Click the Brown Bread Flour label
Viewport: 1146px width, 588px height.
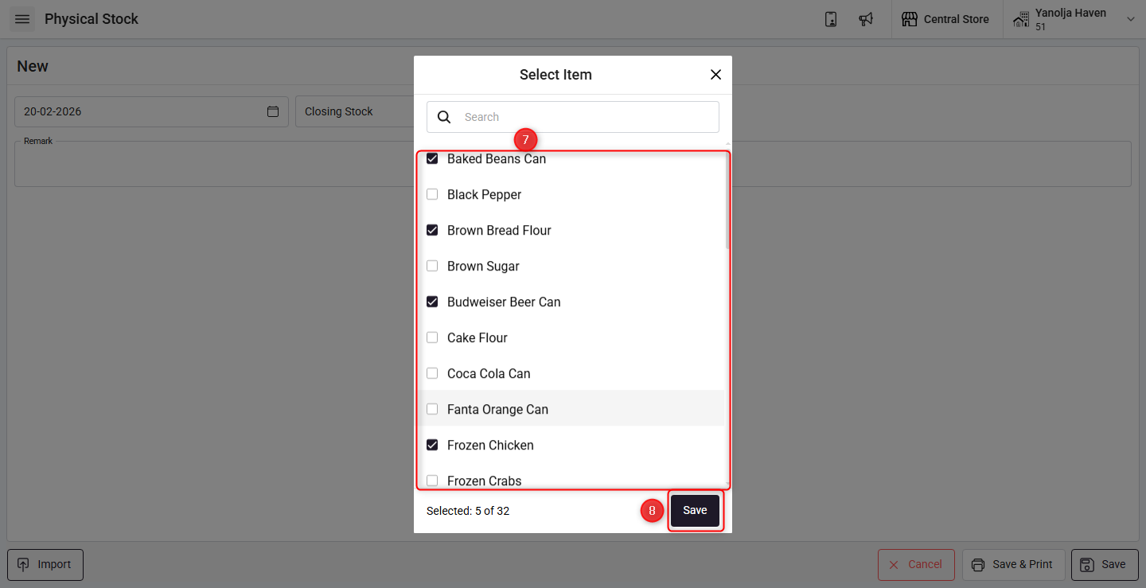pos(499,230)
